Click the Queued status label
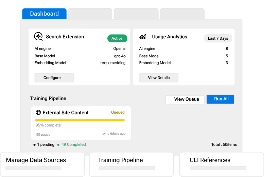Screen dimensions: 264x177 [118, 112]
